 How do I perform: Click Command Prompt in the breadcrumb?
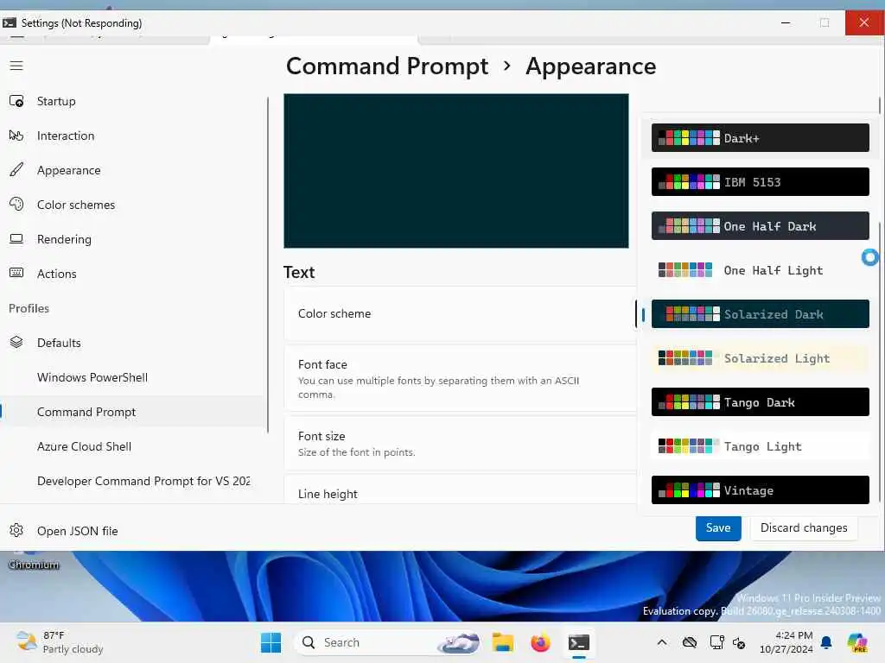point(386,66)
